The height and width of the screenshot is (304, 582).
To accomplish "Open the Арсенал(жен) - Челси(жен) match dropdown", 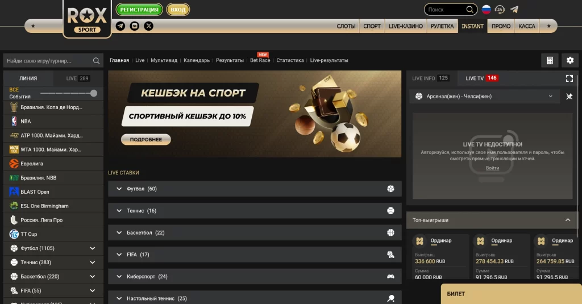I will coord(484,97).
